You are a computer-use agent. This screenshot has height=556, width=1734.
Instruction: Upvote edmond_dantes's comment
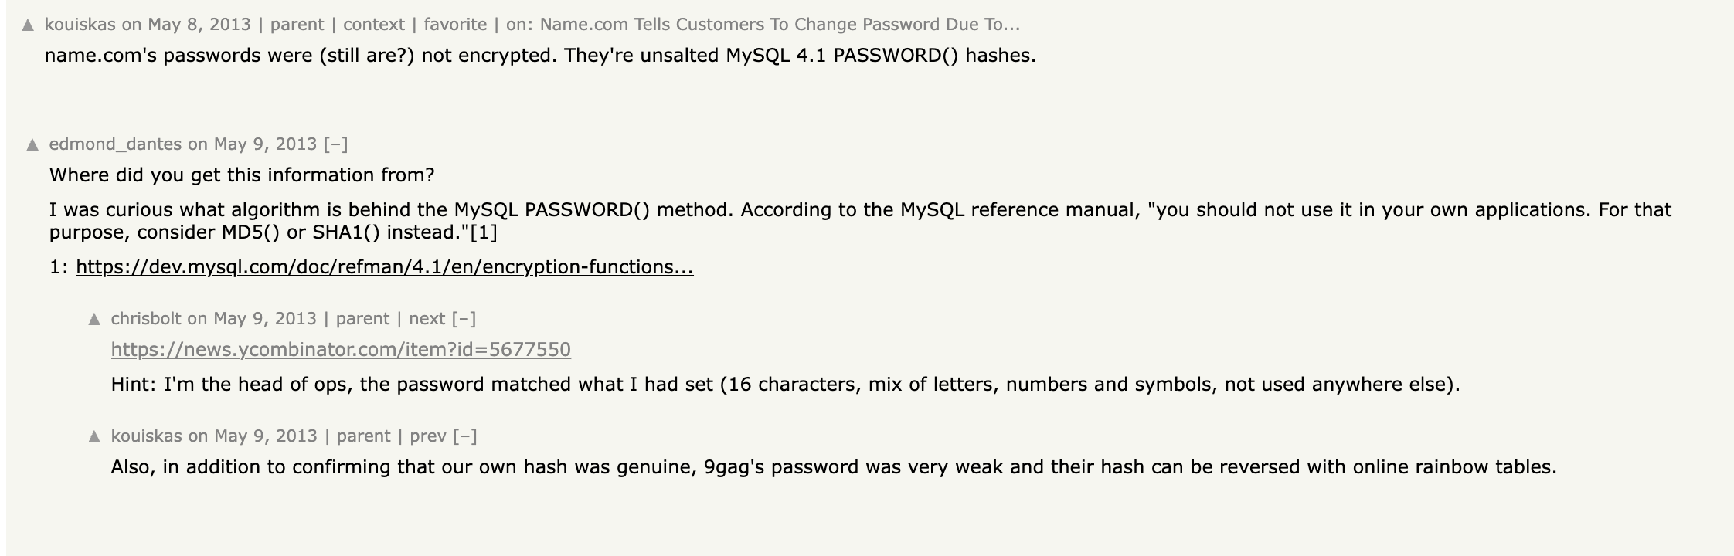point(32,144)
